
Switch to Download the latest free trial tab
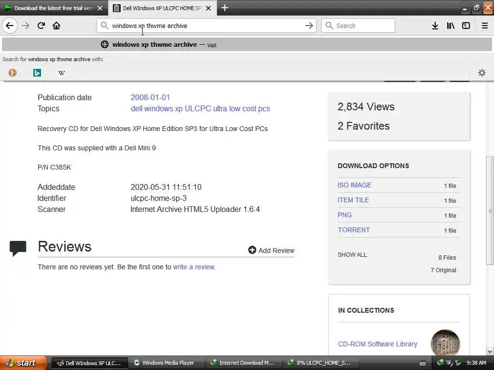(x=54, y=8)
